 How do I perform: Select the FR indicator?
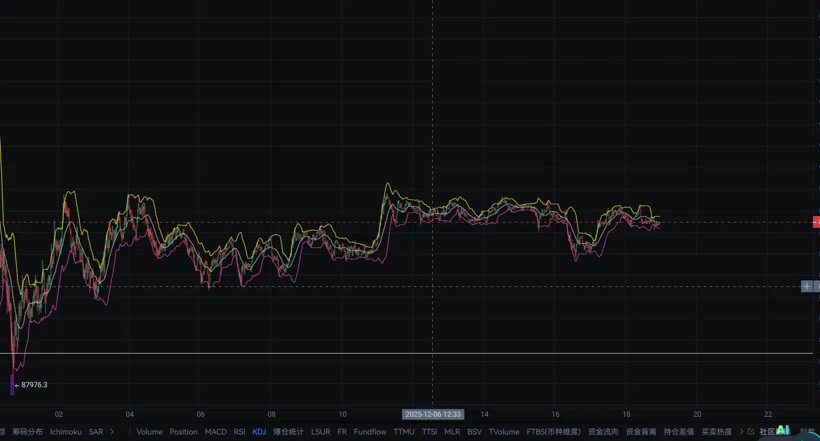coord(342,432)
